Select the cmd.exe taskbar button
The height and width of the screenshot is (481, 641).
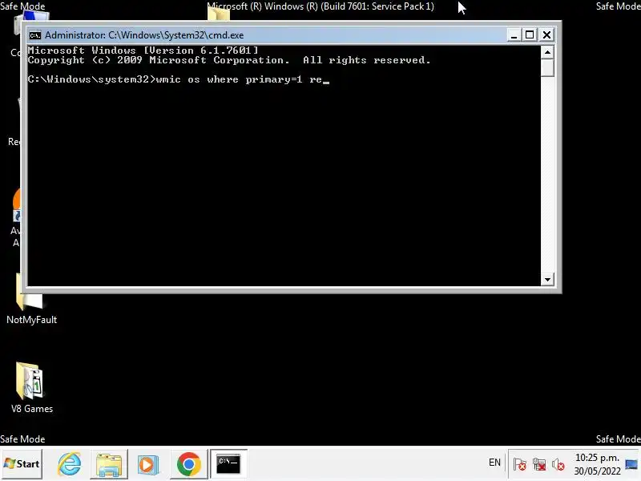tap(228, 464)
